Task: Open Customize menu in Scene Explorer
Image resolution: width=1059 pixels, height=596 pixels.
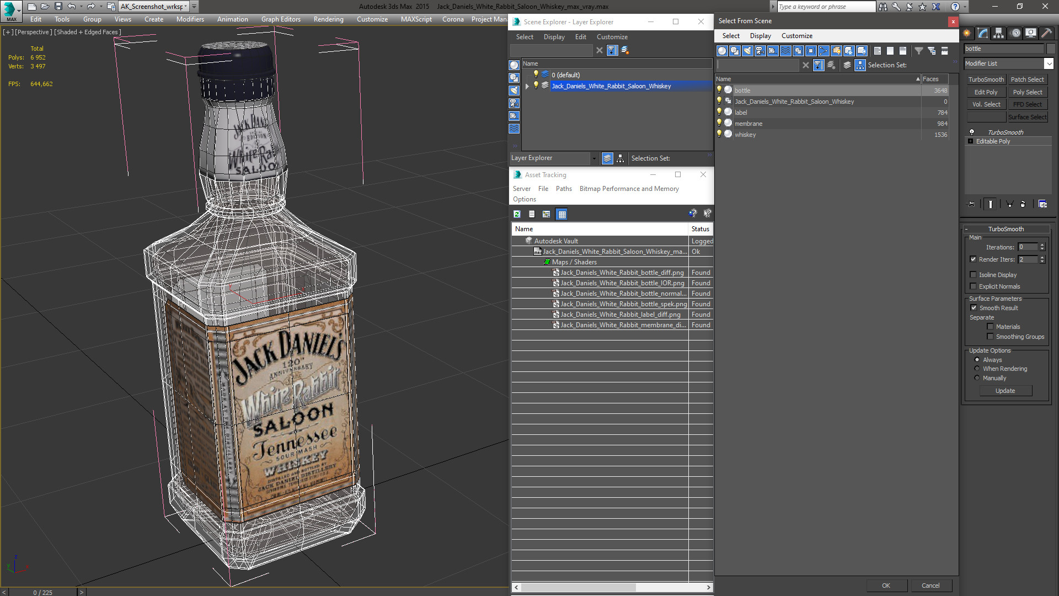Action: coord(612,37)
